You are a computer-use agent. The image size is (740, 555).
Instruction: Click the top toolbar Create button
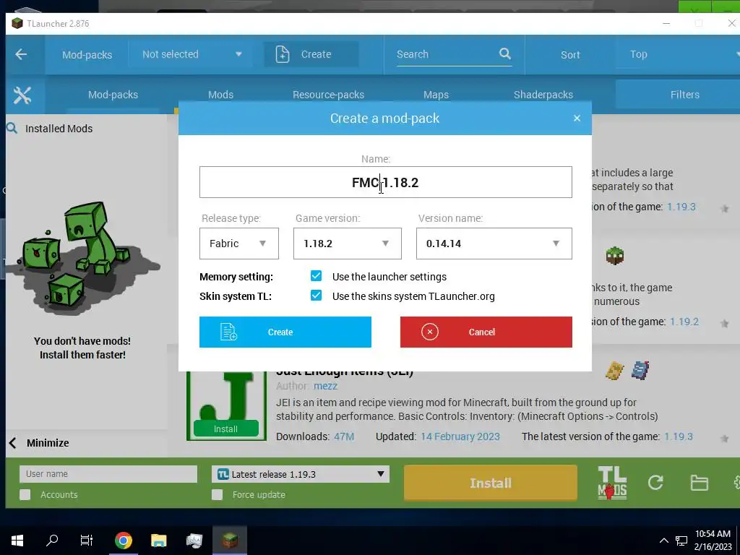pyautogui.click(x=311, y=54)
